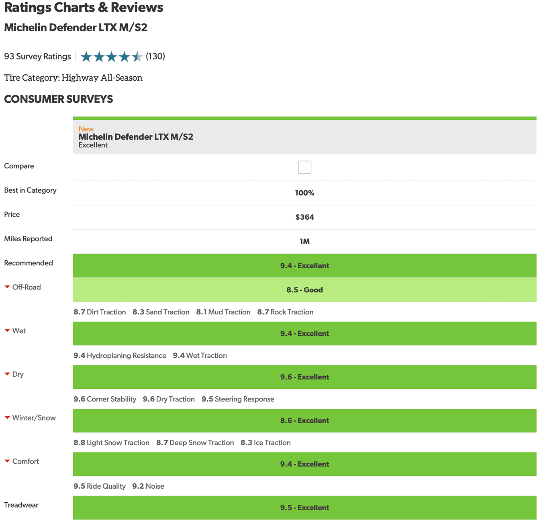Select the Wet row label

19,330
